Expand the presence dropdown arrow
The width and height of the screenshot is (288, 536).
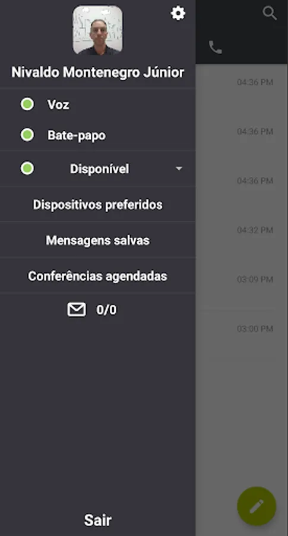pos(179,169)
